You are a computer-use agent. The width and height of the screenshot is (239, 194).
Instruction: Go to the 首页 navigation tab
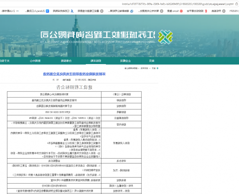pyautogui.click(x=152, y=61)
